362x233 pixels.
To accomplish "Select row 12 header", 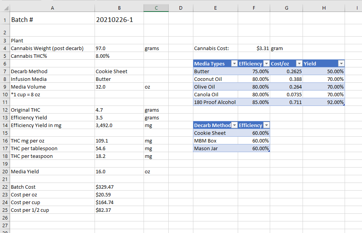I will [x=5, y=110].
